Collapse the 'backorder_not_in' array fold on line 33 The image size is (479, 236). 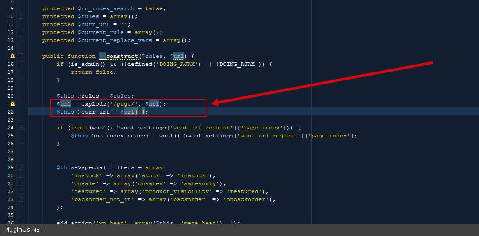(x=21, y=199)
